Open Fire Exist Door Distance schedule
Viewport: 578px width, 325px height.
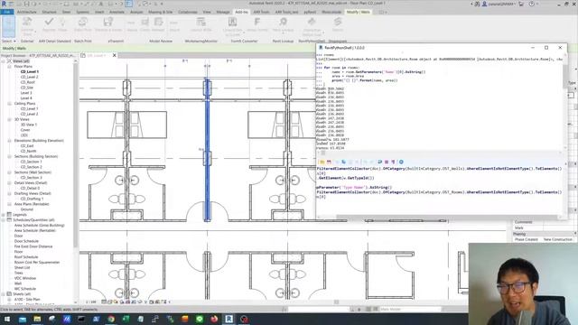coord(33,246)
